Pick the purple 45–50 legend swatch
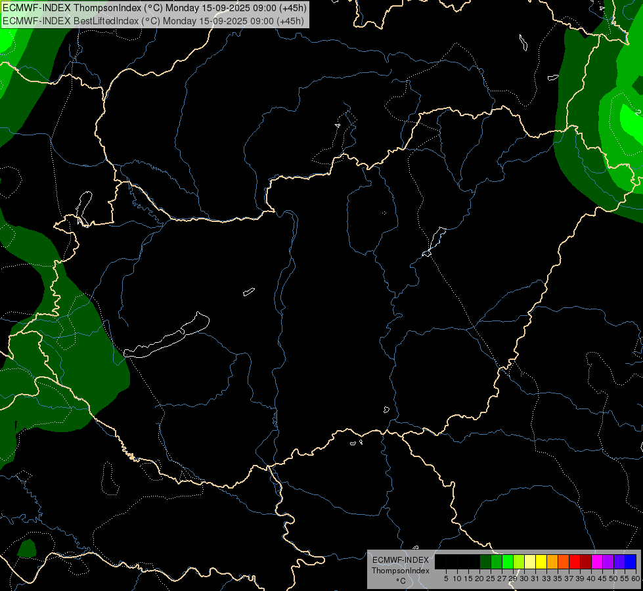The image size is (643, 591). (608, 561)
